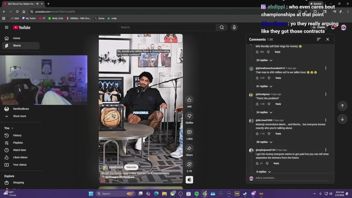Dislike the short video
Image resolution: width=352 pixels, height=198 pixels.
(x=189, y=116)
